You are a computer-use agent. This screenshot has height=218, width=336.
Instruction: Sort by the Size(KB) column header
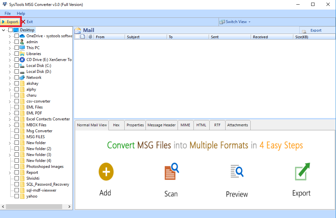314,37
